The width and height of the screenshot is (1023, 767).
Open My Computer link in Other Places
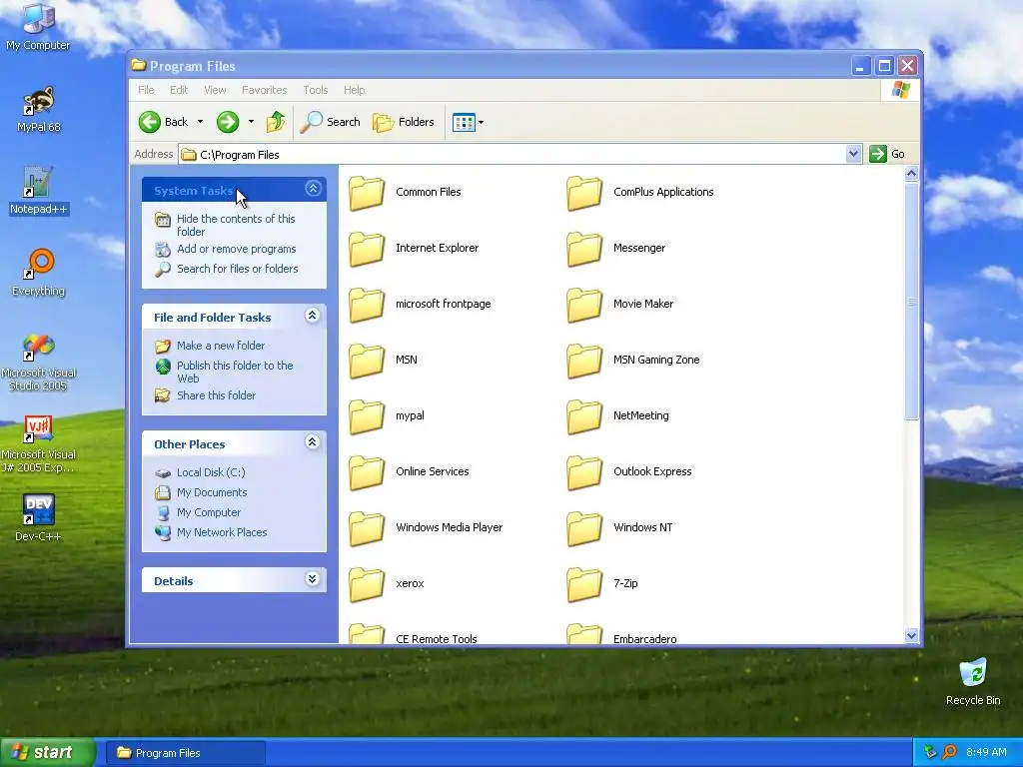[x=209, y=512]
